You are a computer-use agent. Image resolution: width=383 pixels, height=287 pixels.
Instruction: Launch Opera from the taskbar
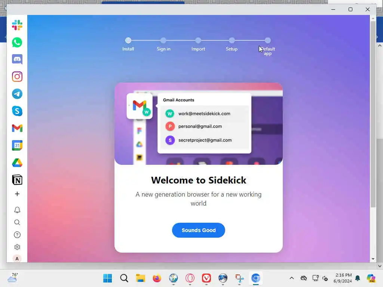(x=190, y=278)
